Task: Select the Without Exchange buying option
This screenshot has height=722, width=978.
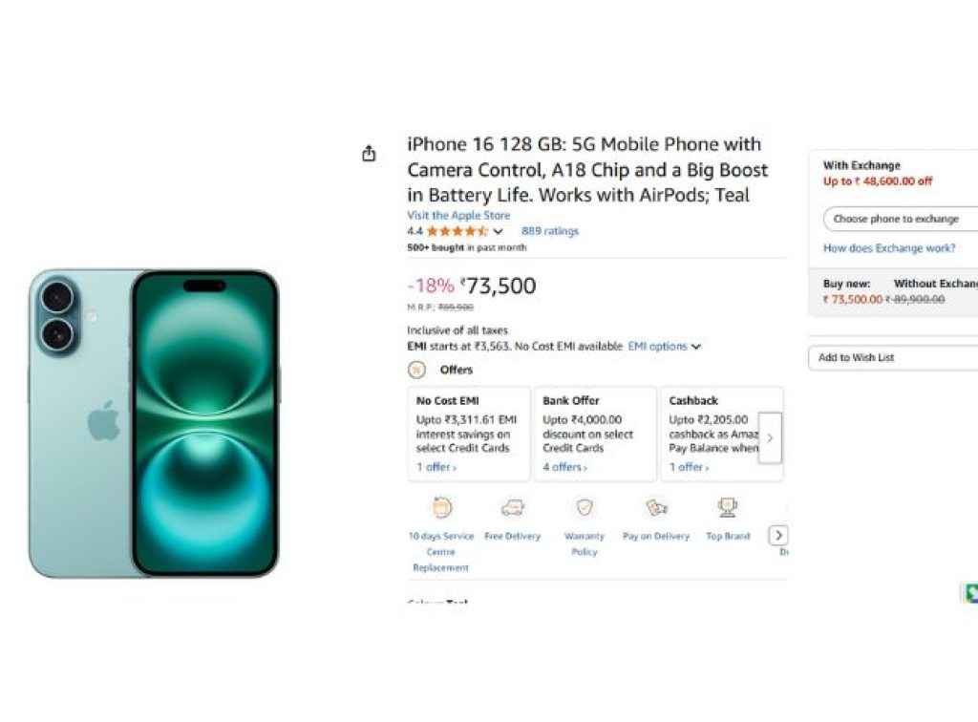Action: (x=934, y=284)
